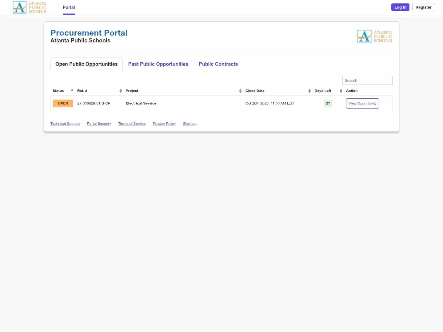
Task: Sort by Project column arrows
Action: click(240, 91)
